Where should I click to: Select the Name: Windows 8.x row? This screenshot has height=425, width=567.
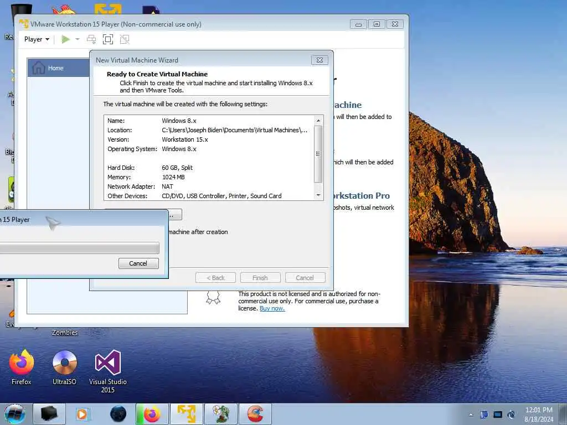(209, 121)
